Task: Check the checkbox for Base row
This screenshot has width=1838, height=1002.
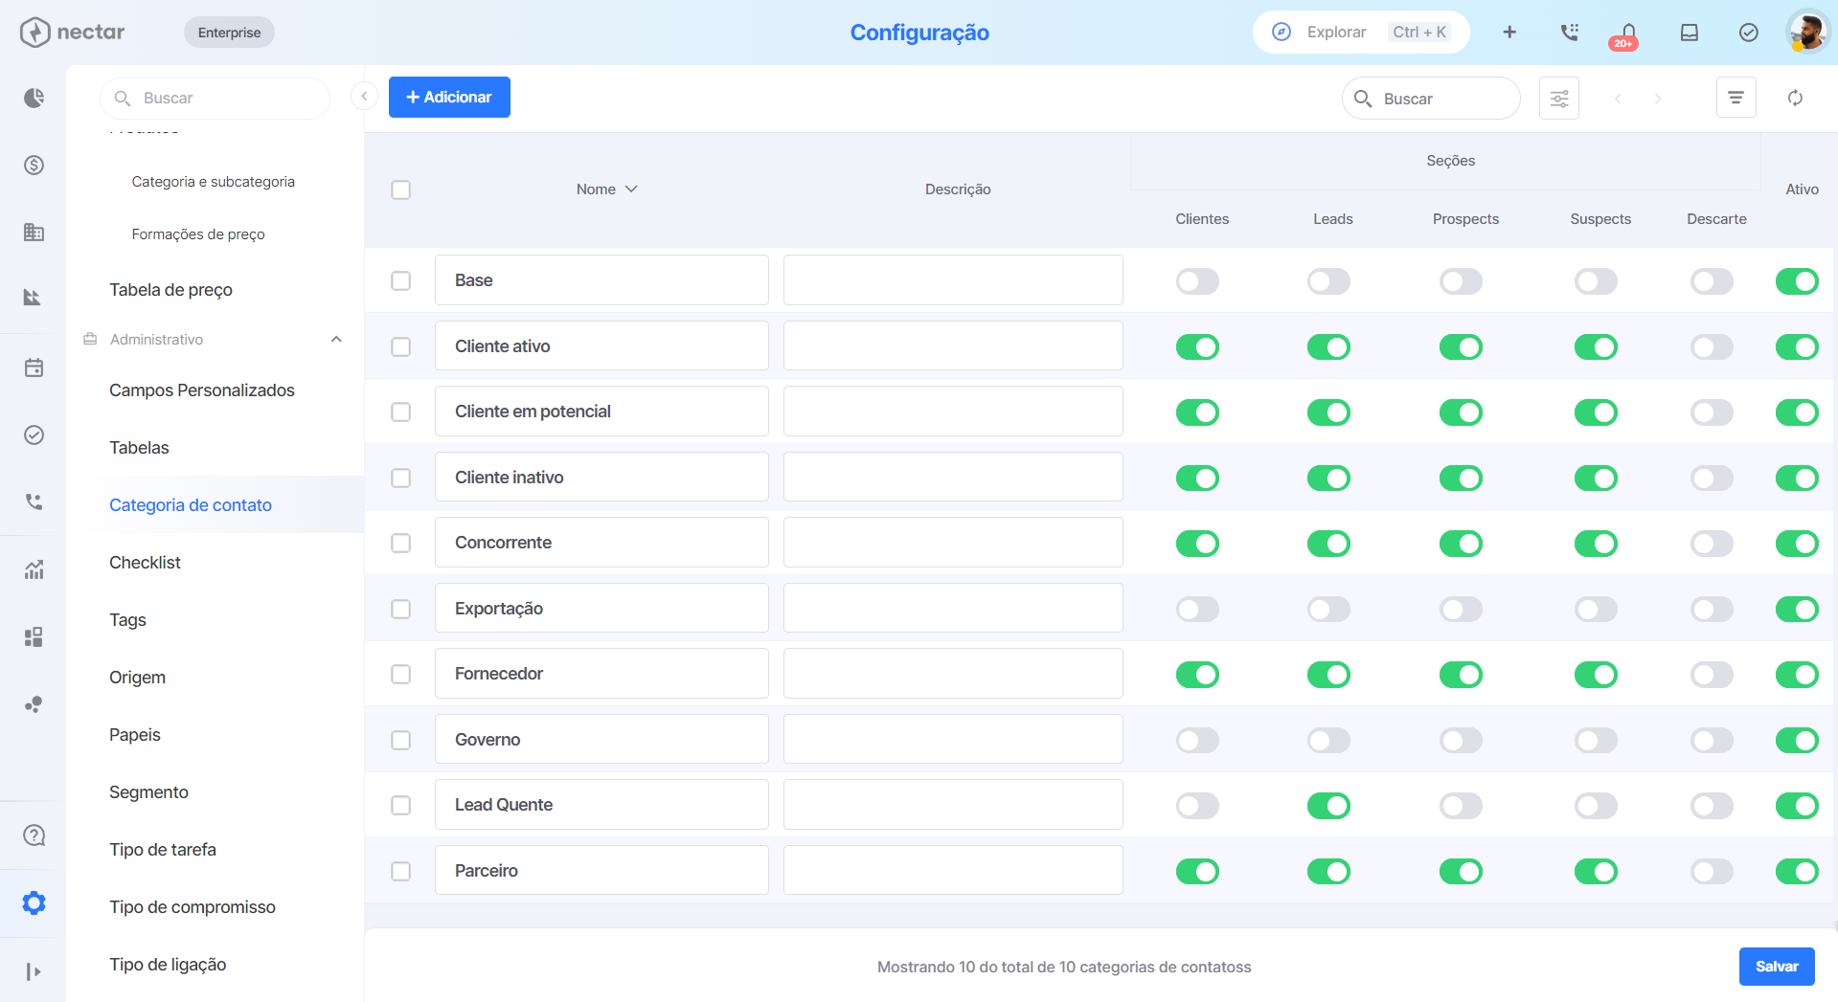Action: click(x=400, y=280)
